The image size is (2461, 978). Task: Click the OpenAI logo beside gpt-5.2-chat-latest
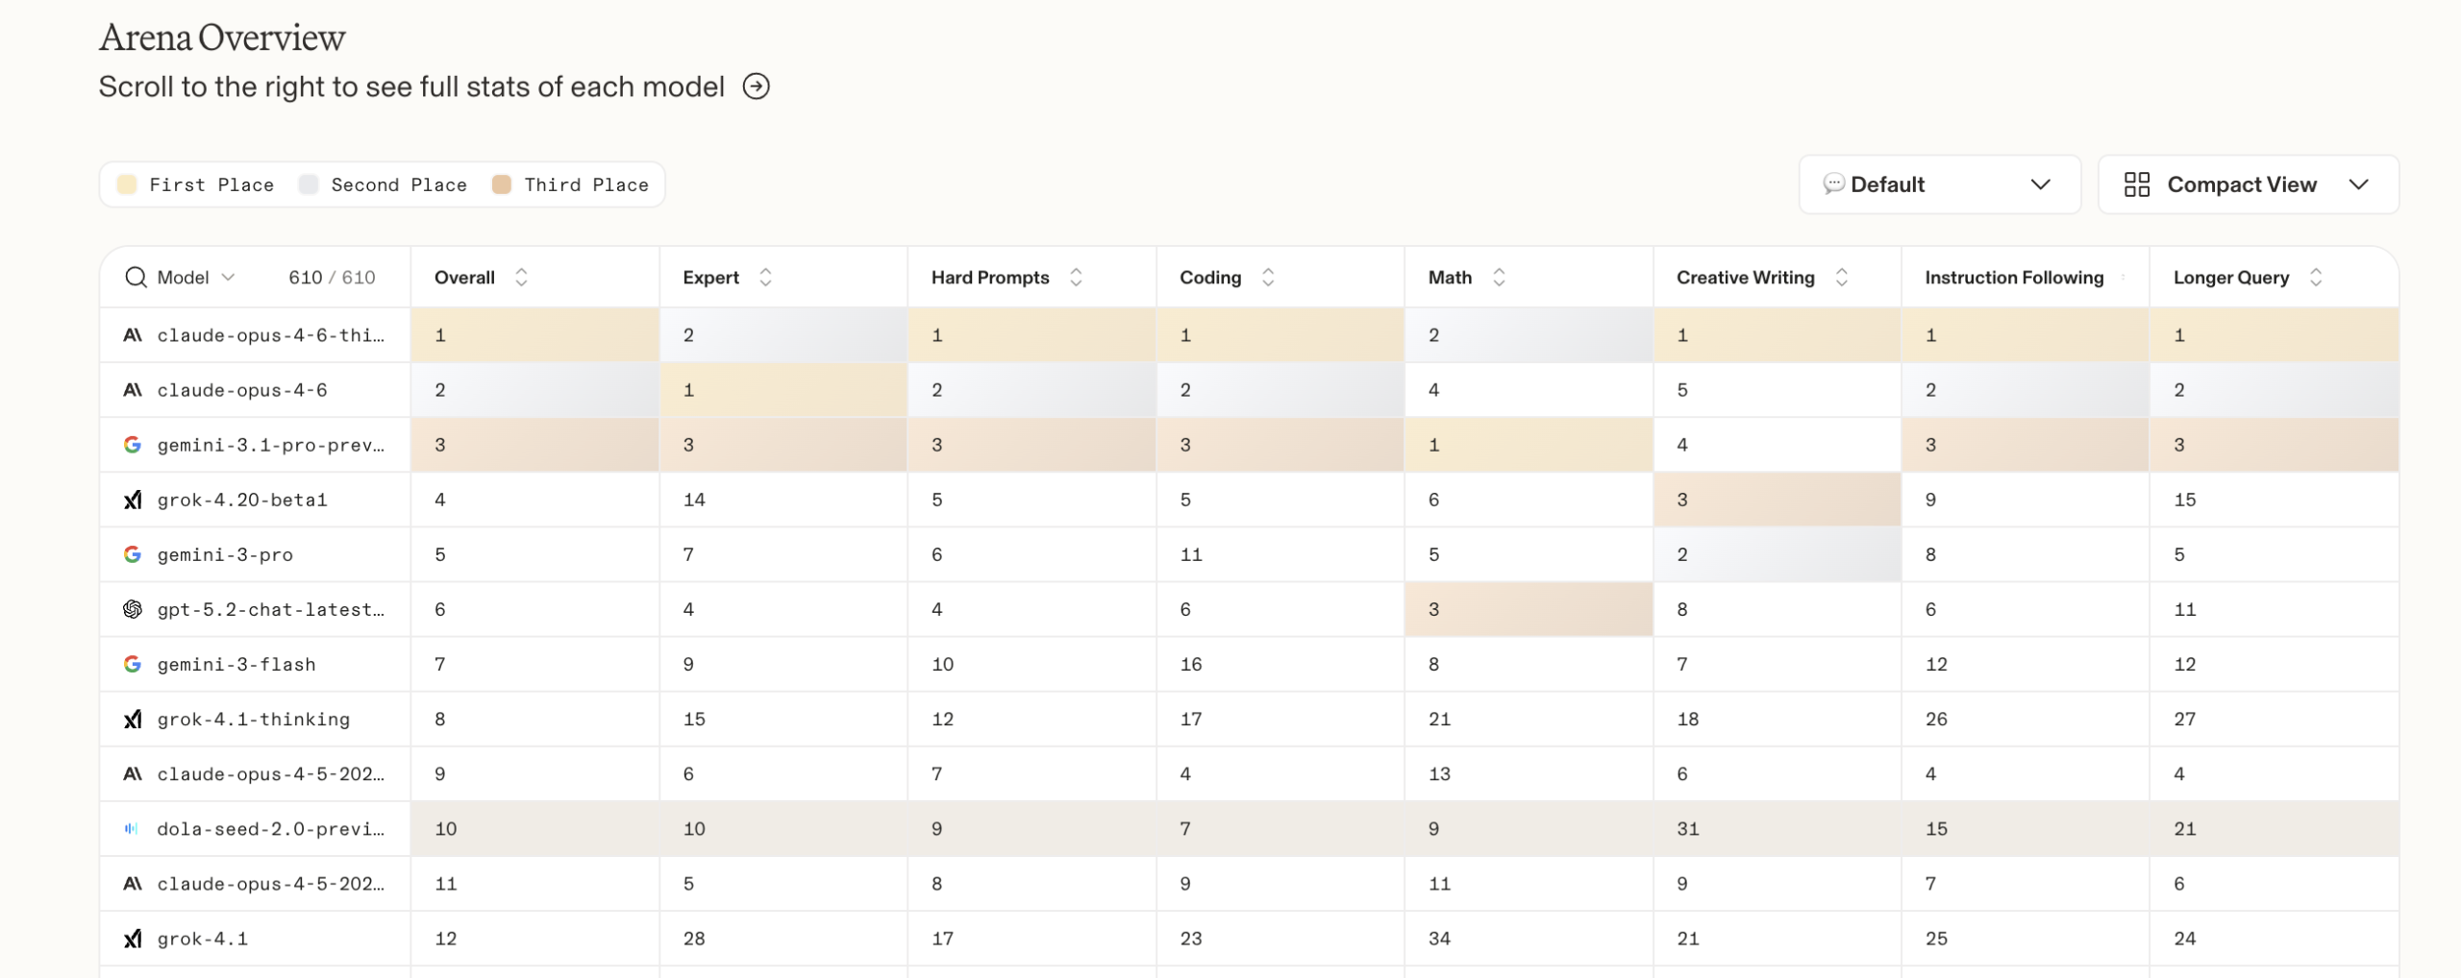pyautogui.click(x=133, y=609)
